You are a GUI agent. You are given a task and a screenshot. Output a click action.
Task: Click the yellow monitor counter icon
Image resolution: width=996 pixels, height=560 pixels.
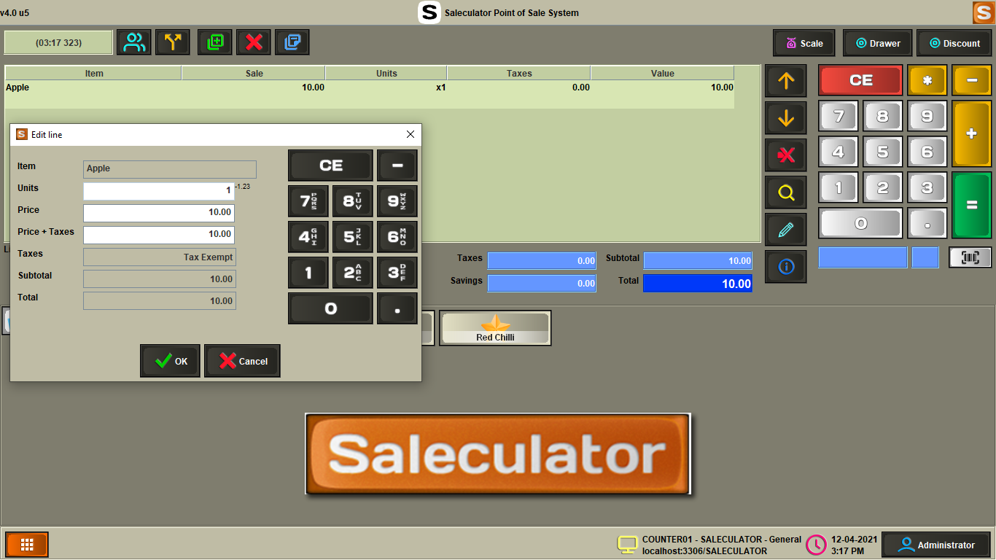627,545
